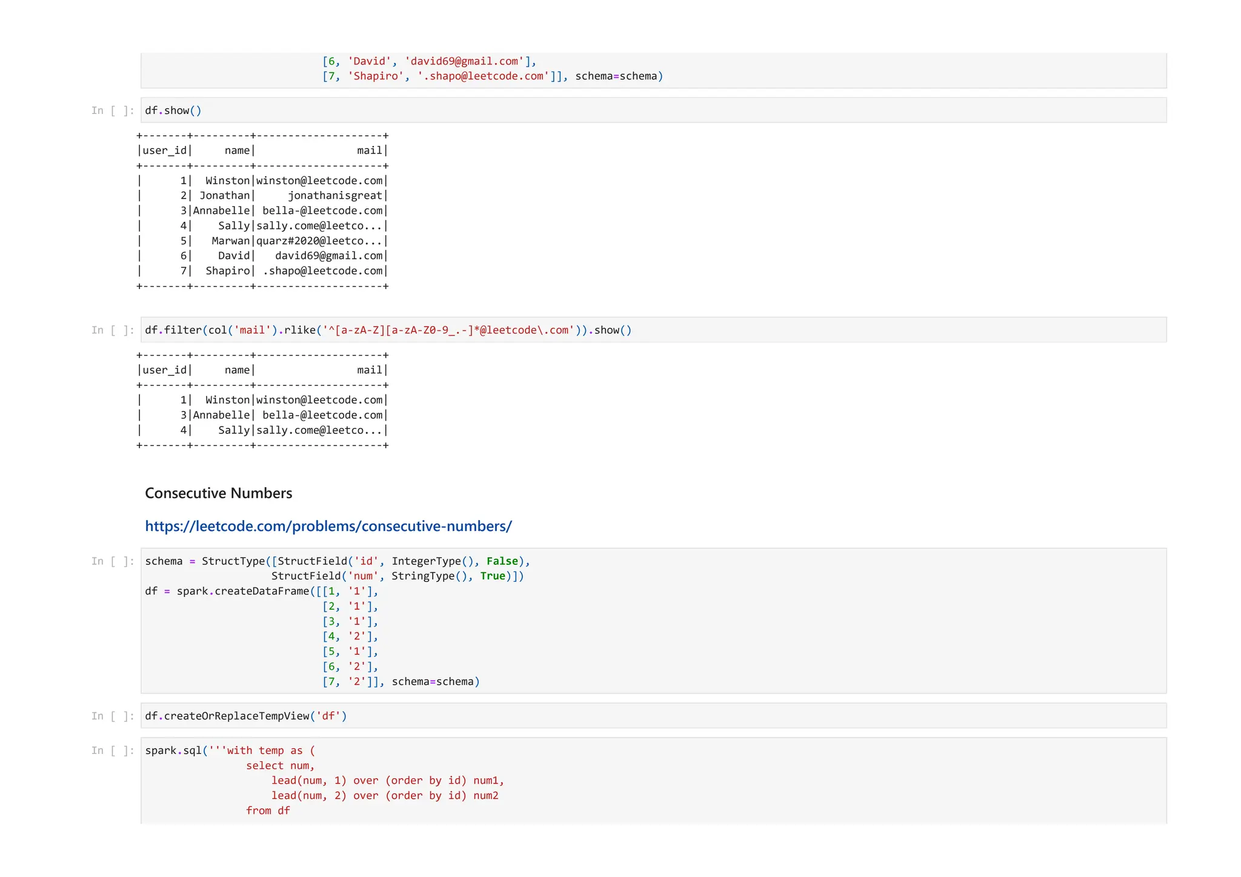Click the In [ ] prompt beside createOrReplaceTempView
This screenshot has height=877, width=1241.
(113, 716)
